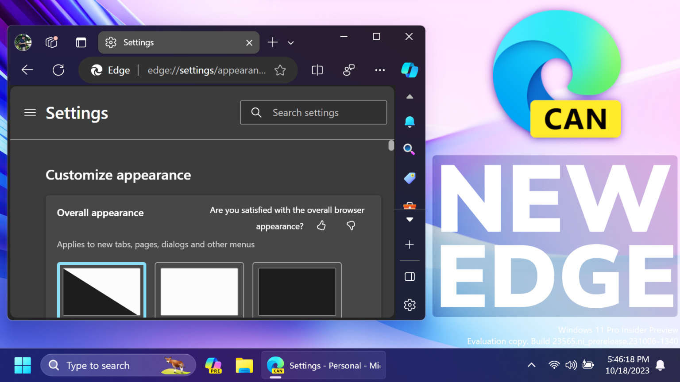Open the ellipsis settings menu
The image size is (680, 382).
click(x=379, y=70)
